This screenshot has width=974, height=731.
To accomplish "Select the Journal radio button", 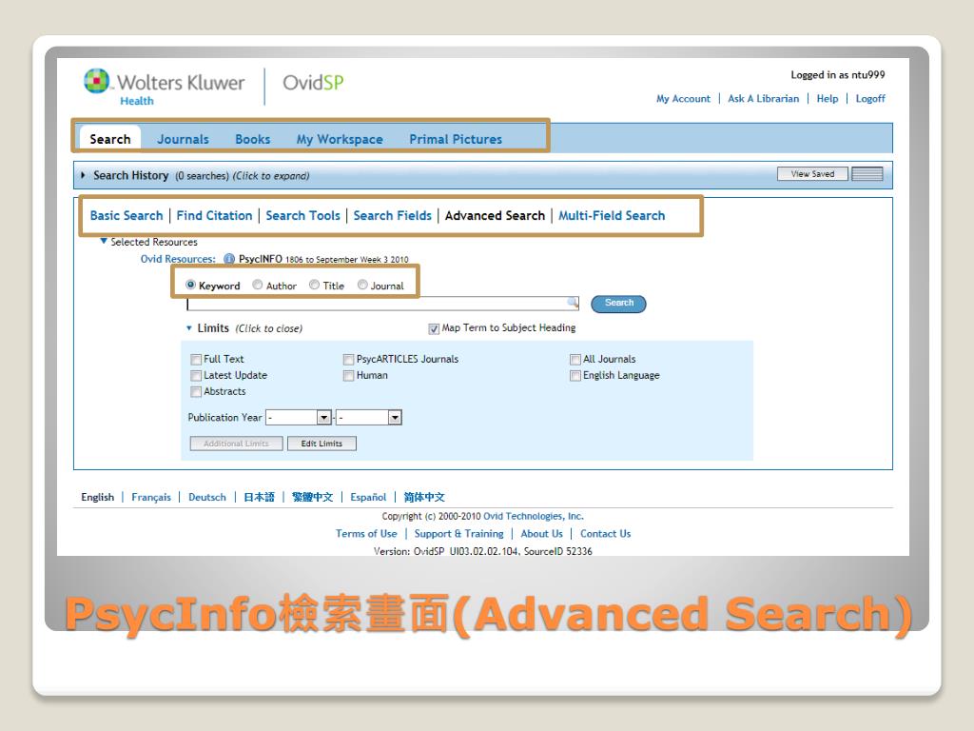I will pyautogui.click(x=362, y=285).
